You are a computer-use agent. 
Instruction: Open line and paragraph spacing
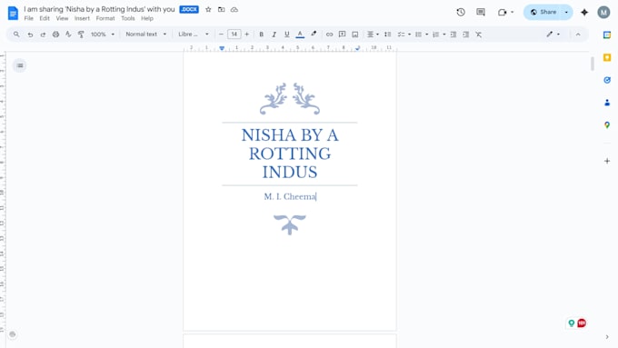[x=388, y=35]
